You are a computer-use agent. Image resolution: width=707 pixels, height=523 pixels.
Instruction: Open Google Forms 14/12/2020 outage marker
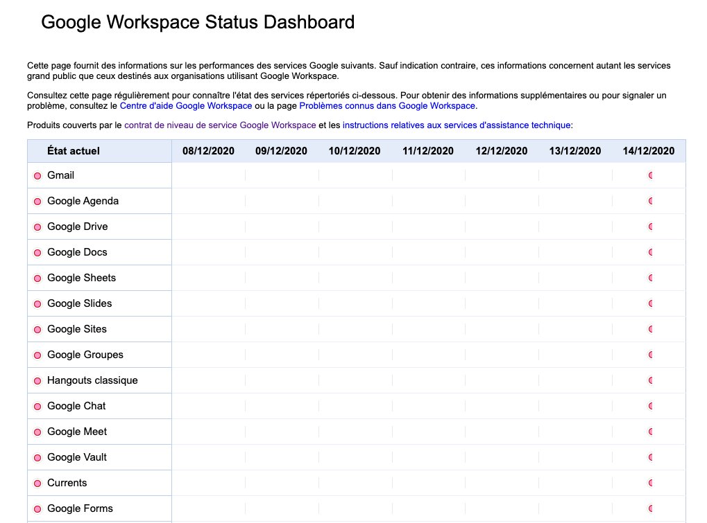tap(650, 509)
